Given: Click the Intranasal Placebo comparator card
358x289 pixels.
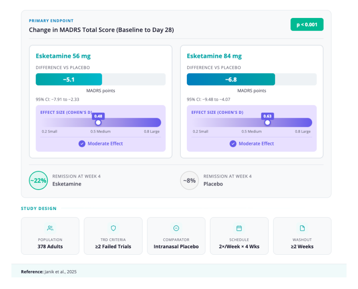Looking at the screenshot, I should (x=176, y=236).
